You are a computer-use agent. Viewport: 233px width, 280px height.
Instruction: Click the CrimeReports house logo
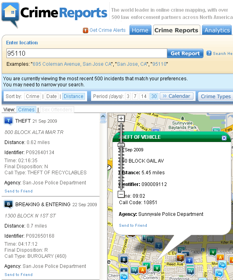pos(10,15)
